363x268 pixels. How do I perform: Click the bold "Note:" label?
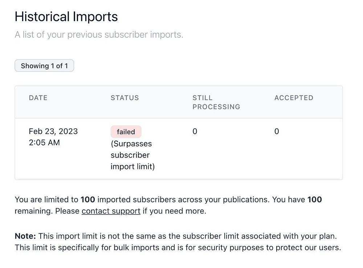pos(25,236)
